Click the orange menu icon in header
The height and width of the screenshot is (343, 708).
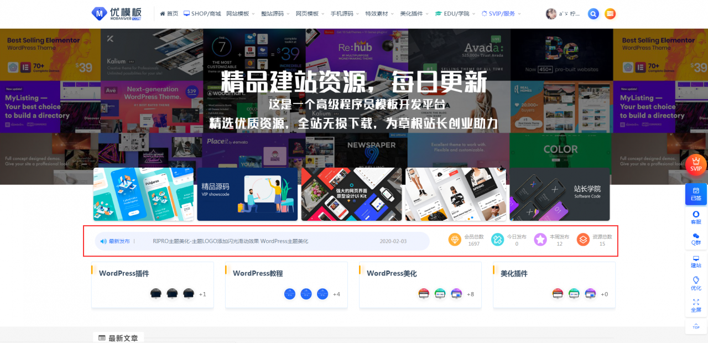coord(610,14)
